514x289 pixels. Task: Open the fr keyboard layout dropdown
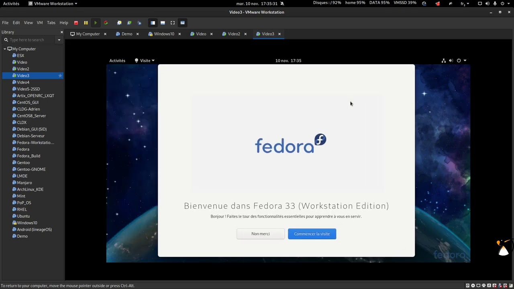tap(465, 4)
